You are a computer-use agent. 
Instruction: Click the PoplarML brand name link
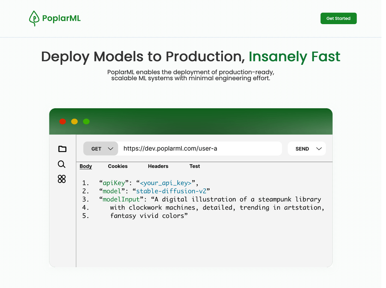click(61, 18)
